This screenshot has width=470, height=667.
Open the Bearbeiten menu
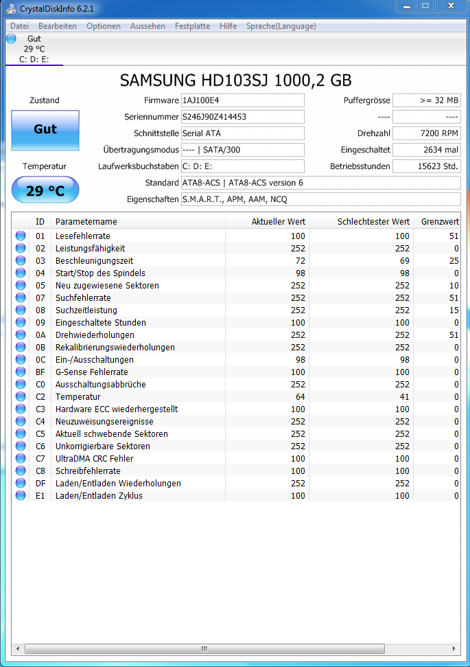(58, 26)
